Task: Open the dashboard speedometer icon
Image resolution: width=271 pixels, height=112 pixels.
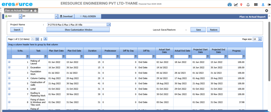Action: point(229,4)
